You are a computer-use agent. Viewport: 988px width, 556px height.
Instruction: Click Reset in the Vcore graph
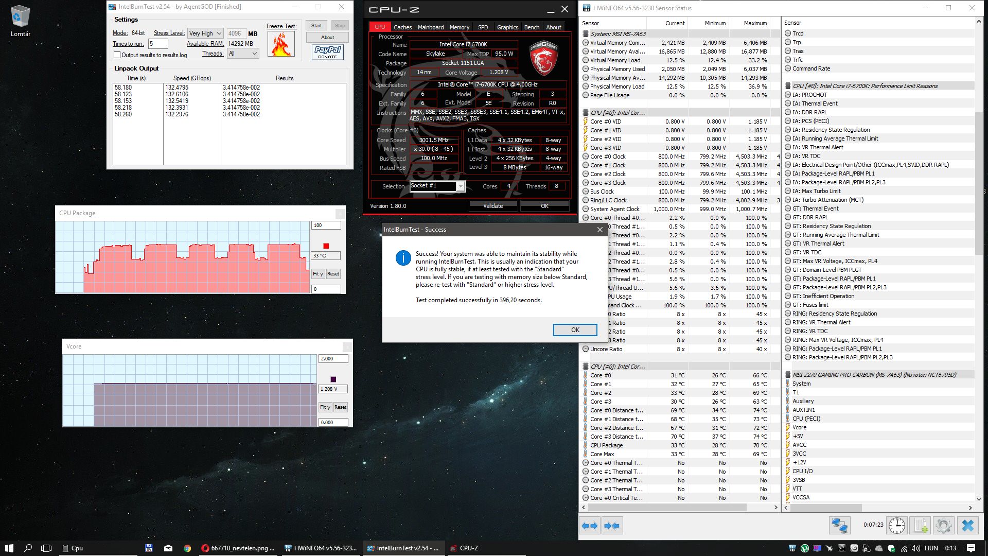coord(340,407)
